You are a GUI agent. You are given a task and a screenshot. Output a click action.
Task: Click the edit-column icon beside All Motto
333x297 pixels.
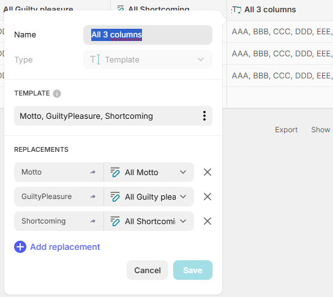click(115, 172)
